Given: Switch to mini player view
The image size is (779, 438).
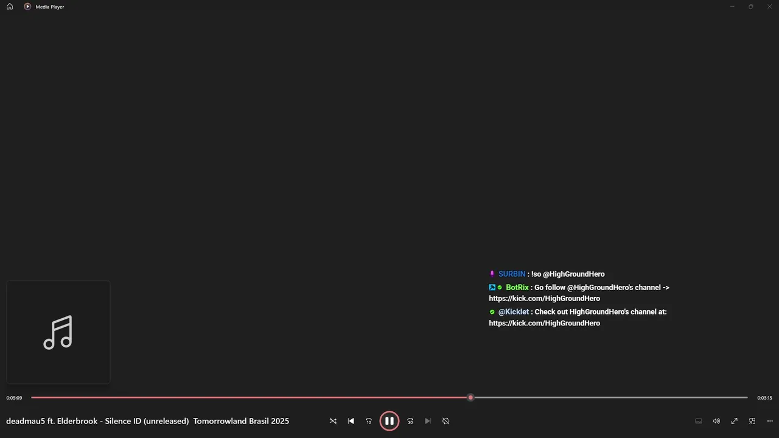Looking at the screenshot, I should (x=752, y=421).
